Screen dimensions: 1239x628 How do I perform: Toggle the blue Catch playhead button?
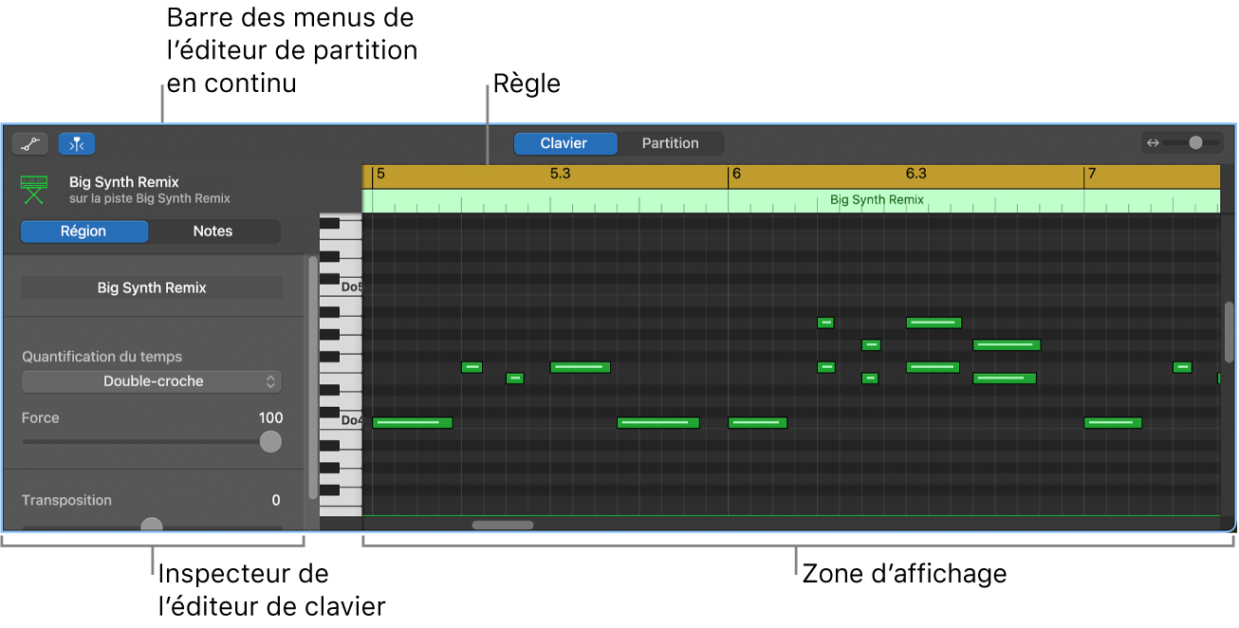tap(77, 144)
